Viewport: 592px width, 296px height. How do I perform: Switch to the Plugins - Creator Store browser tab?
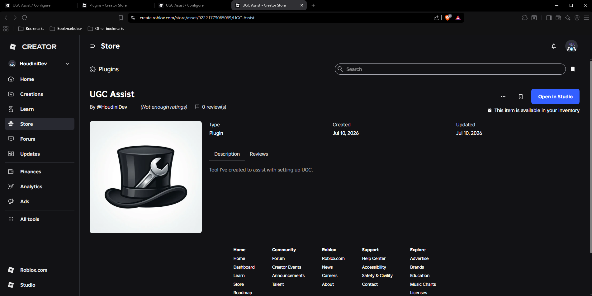pyautogui.click(x=115, y=5)
